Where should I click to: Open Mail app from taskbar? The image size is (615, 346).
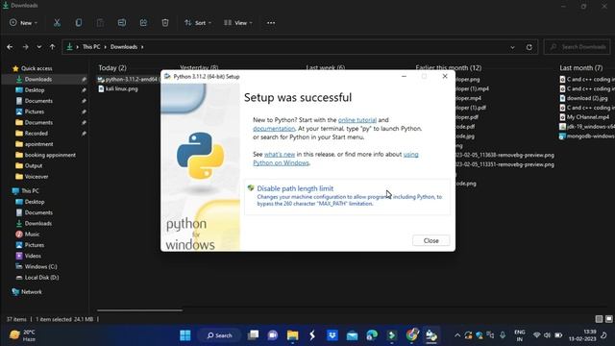coord(353,335)
